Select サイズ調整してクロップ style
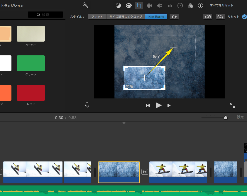247x196 pixels. pyautogui.click(x=126, y=17)
